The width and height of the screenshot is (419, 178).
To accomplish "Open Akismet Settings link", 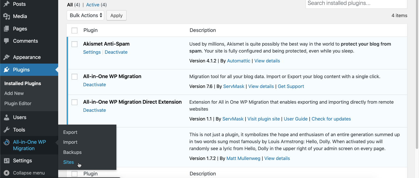I will click(x=92, y=52).
